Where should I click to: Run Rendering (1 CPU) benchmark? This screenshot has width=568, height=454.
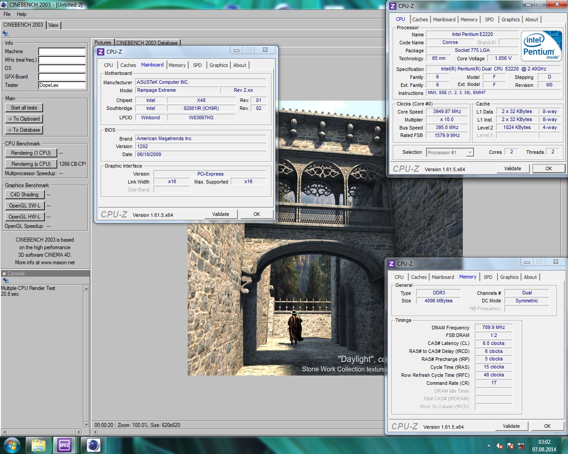[31, 153]
